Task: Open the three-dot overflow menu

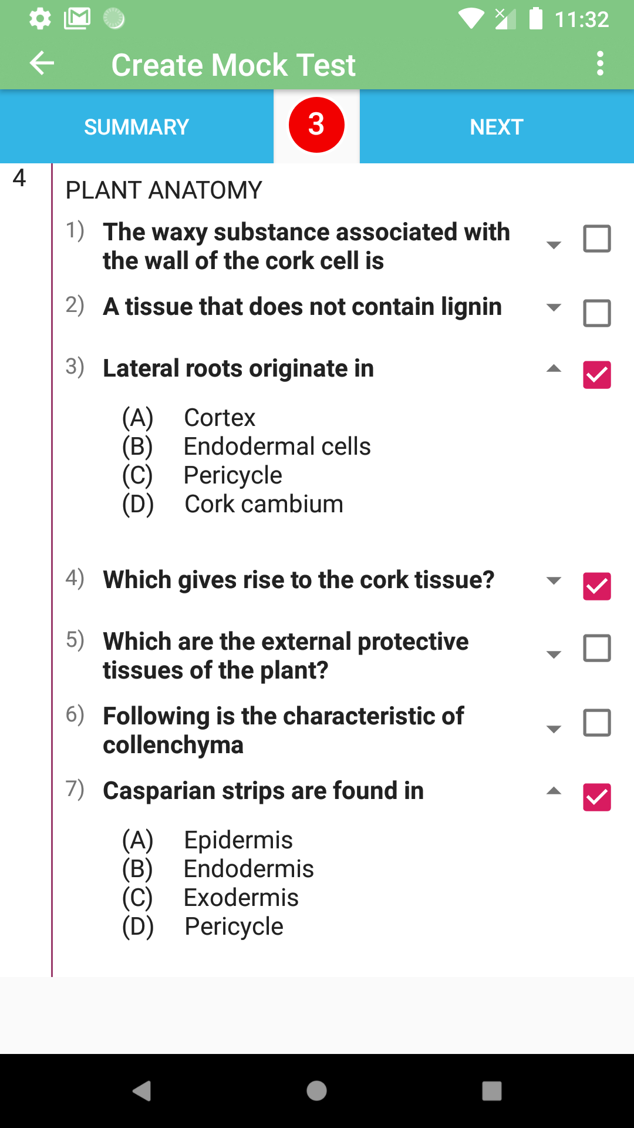Action: click(599, 63)
